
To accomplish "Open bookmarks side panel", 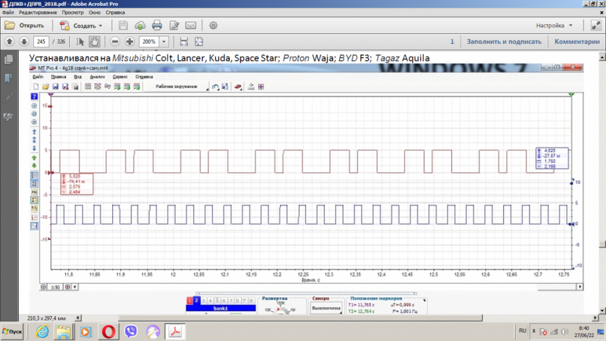I will click(8, 78).
